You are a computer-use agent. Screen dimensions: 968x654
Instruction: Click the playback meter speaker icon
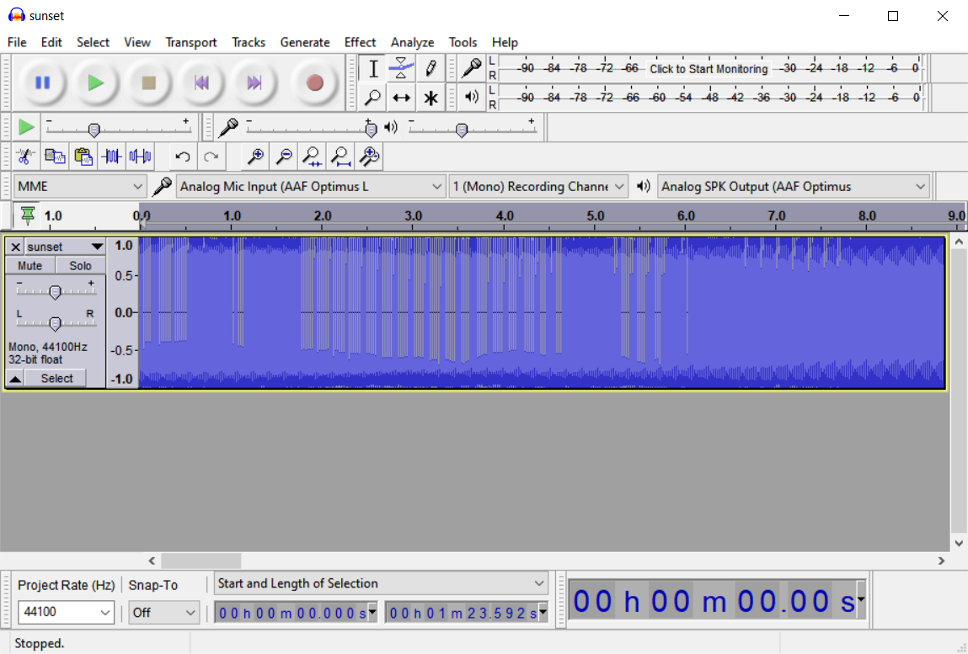click(472, 97)
